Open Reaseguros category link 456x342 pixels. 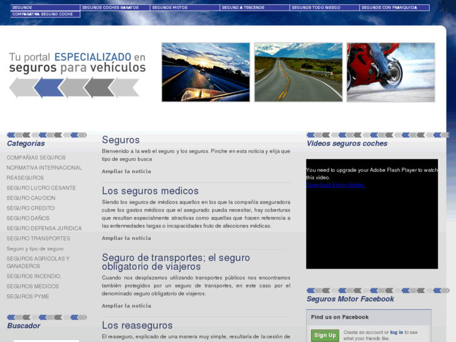(x=25, y=178)
